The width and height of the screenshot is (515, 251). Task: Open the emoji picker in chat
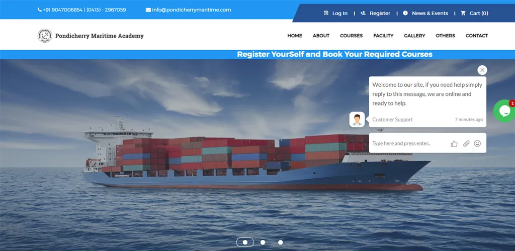(478, 144)
